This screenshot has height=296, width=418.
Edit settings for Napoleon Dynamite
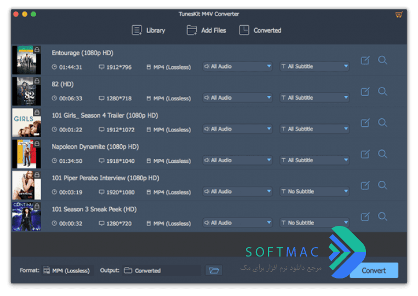365,154
